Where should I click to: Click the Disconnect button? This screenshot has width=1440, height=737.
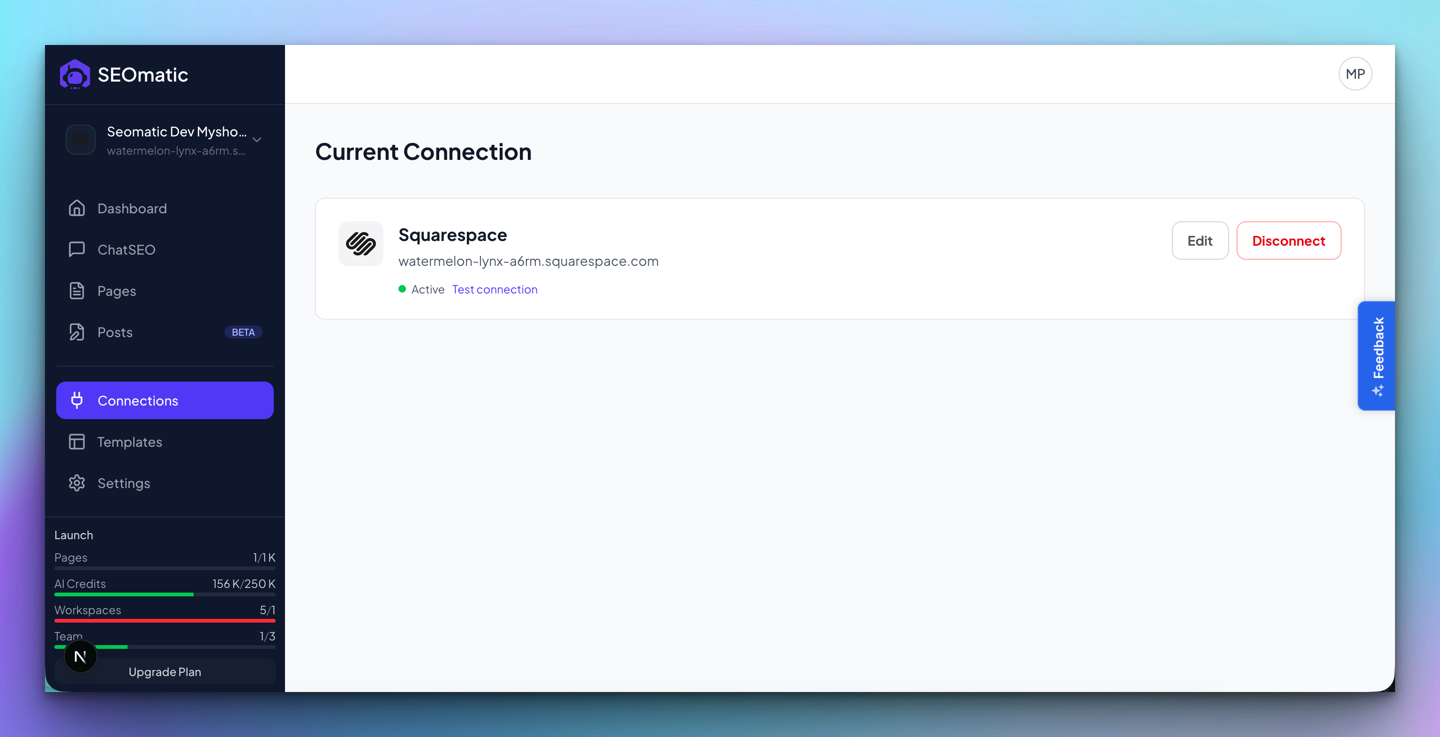1289,241
